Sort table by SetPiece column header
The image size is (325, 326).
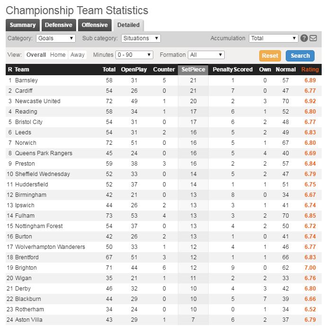[x=193, y=70]
